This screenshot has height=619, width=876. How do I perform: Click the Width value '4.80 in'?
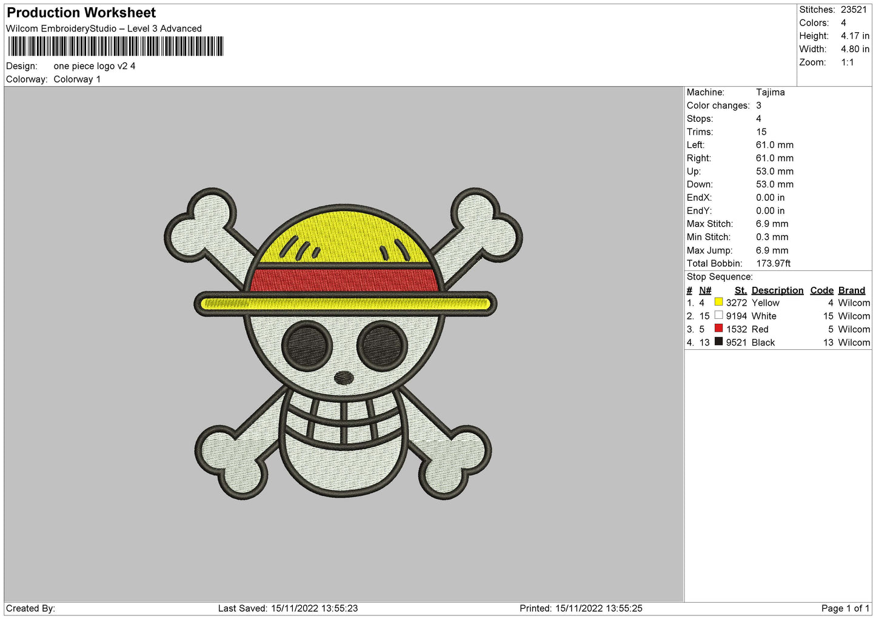pos(855,49)
